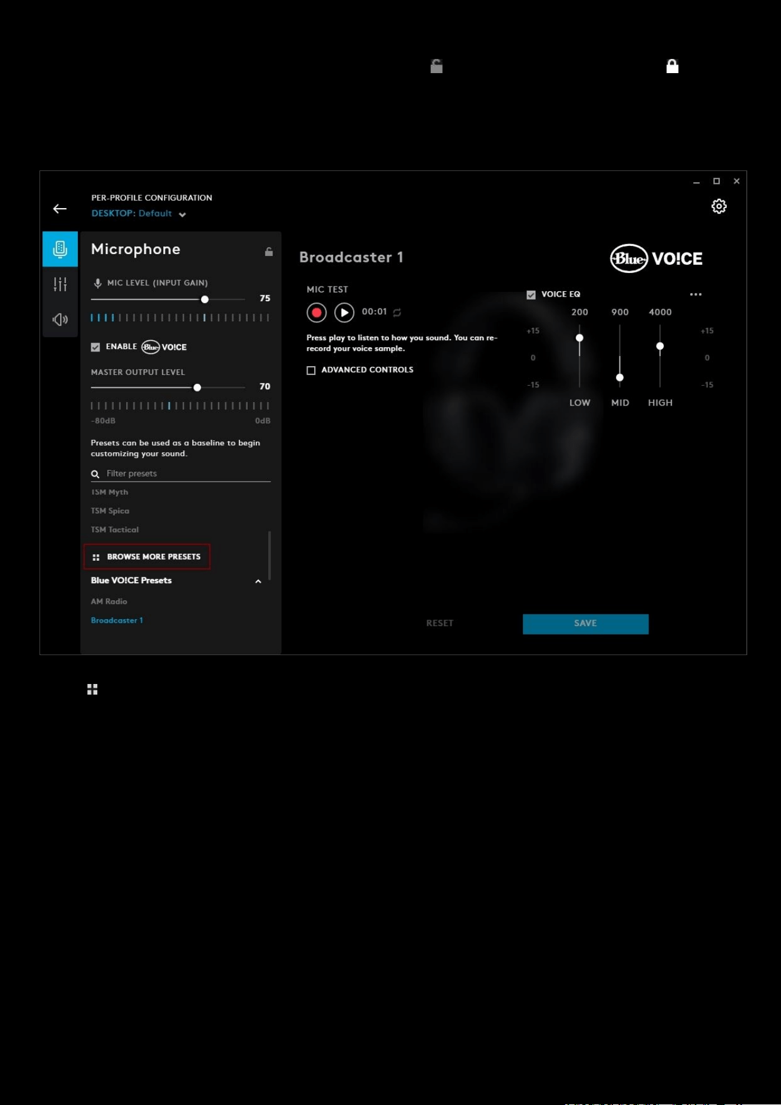Adjust the Master Output Level slider
Image resolution: width=781 pixels, height=1105 pixels.
click(197, 387)
